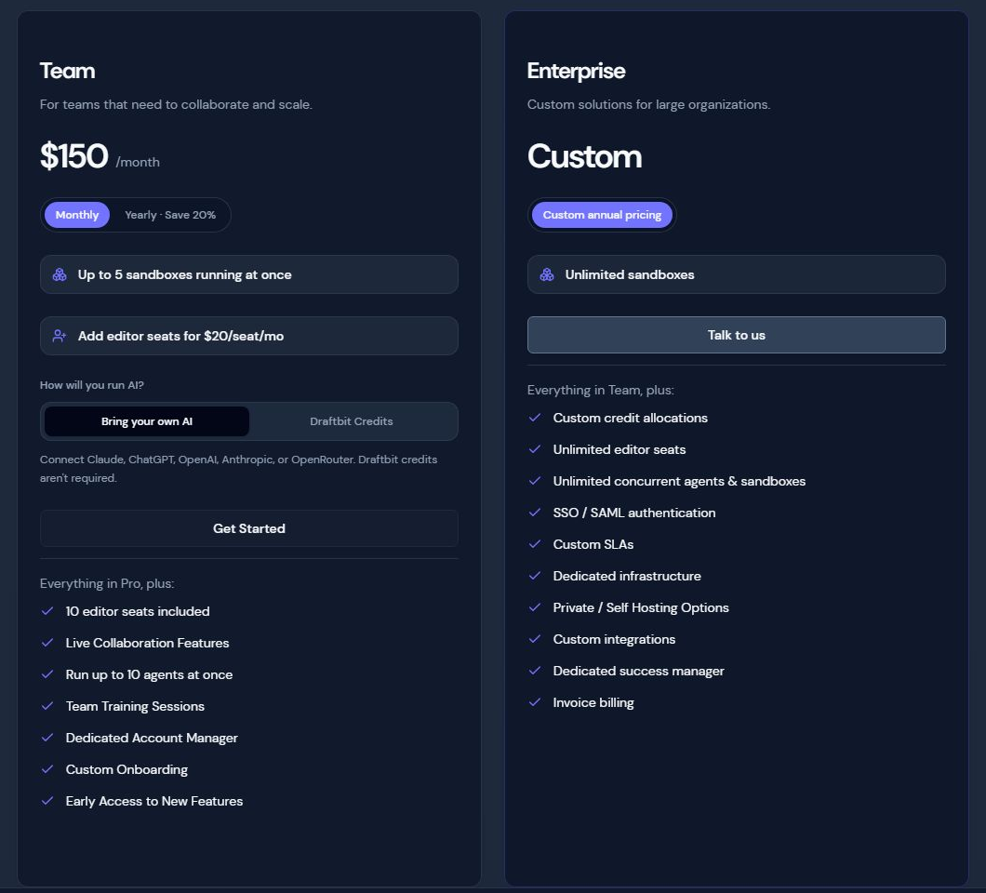Click 'Everything in Team, plus:' text

[601, 390]
